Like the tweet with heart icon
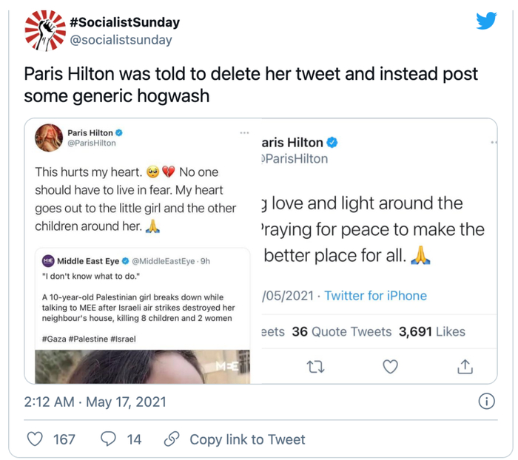The width and height of the screenshot is (518, 460). (36, 439)
